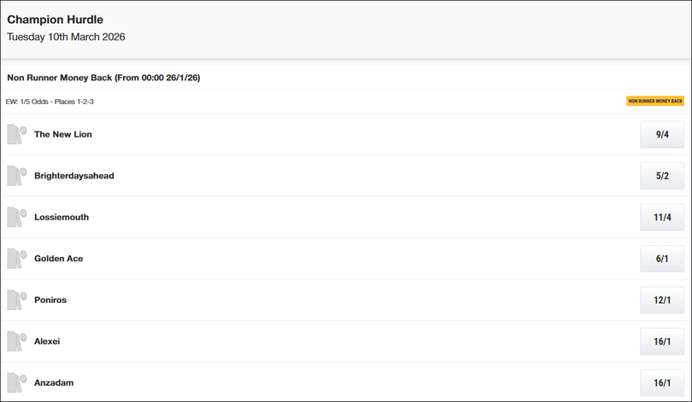The height and width of the screenshot is (402, 692).
Task: Bet on Alexei at 16/1
Action: 662,341
